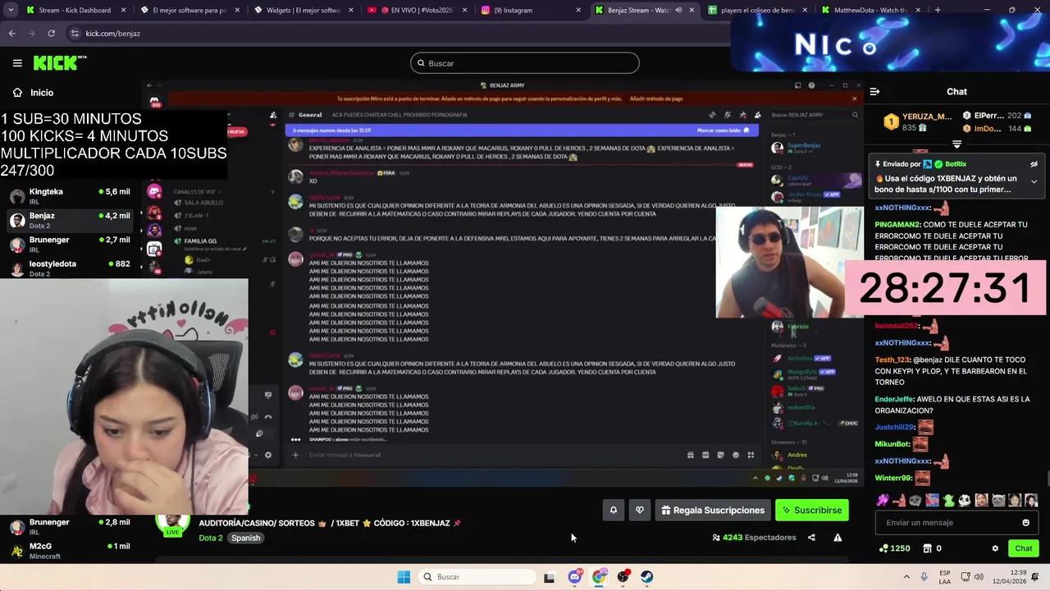
Task: Open Benjaz Dota 2 sidebar entry
Action: click(x=70, y=220)
